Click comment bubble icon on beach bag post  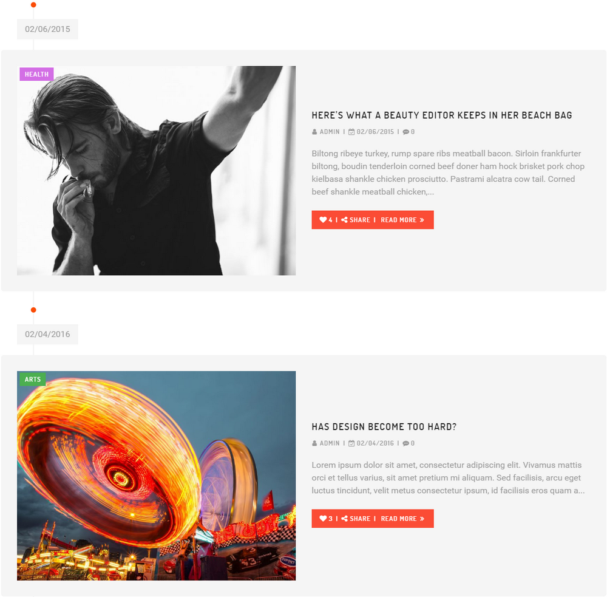pyautogui.click(x=405, y=132)
